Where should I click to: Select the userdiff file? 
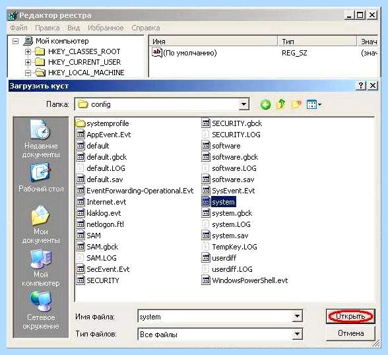point(219,258)
